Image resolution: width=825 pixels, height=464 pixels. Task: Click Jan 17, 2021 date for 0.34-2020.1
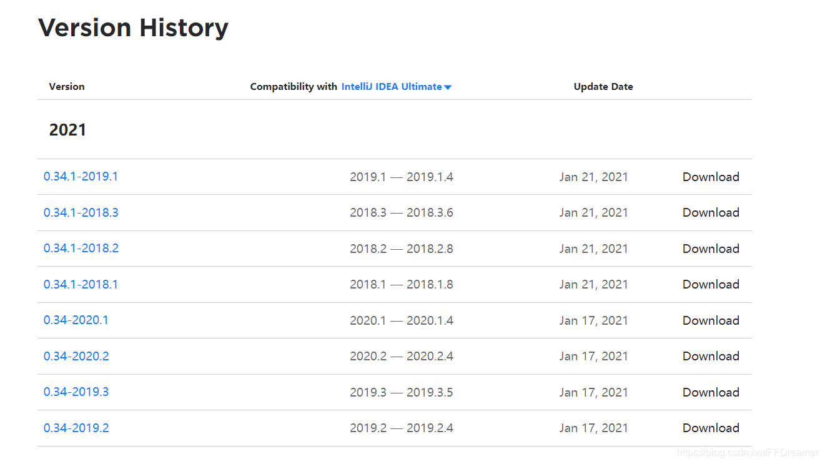593,320
